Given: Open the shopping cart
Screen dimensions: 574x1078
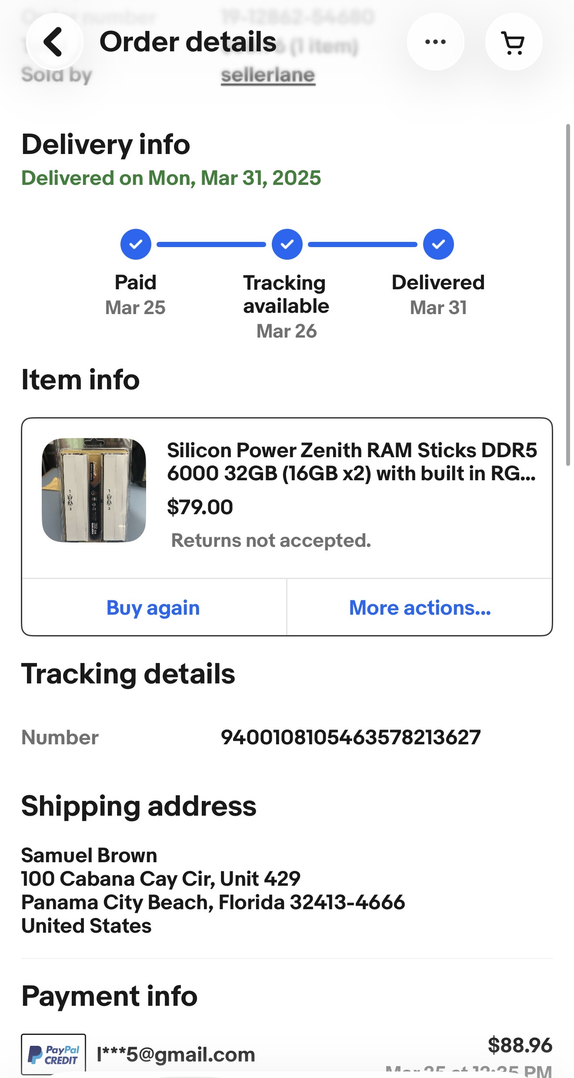Looking at the screenshot, I should [514, 42].
